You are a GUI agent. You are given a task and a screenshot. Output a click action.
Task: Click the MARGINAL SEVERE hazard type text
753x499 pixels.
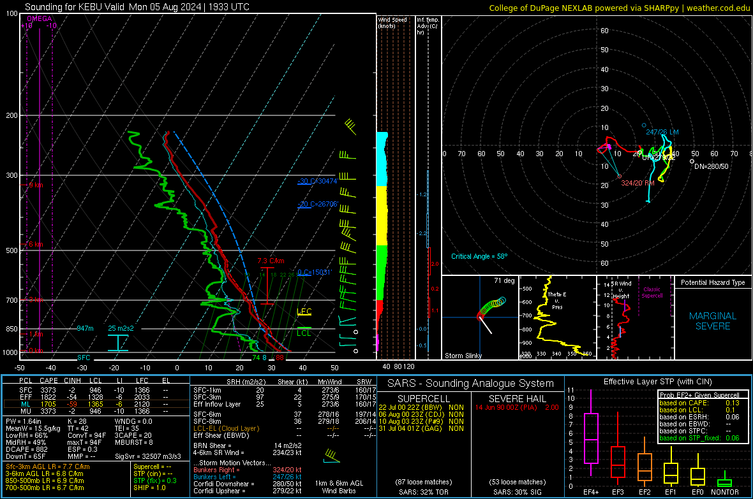[x=713, y=321]
